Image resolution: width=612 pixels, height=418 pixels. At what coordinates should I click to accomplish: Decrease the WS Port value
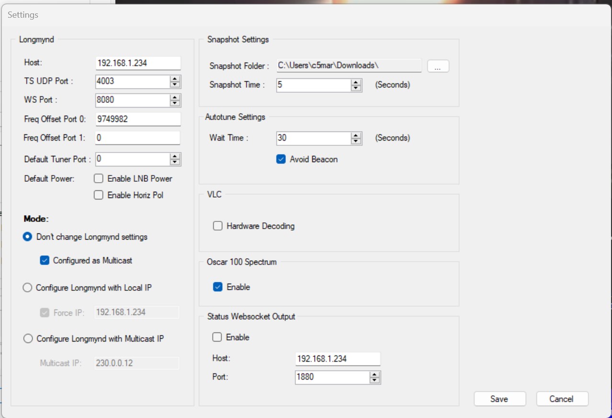click(x=175, y=103)
